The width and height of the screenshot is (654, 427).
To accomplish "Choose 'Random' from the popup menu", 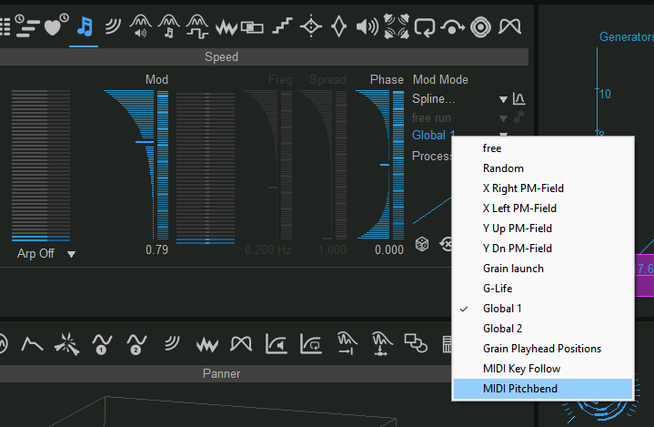I will coord(543,168).
